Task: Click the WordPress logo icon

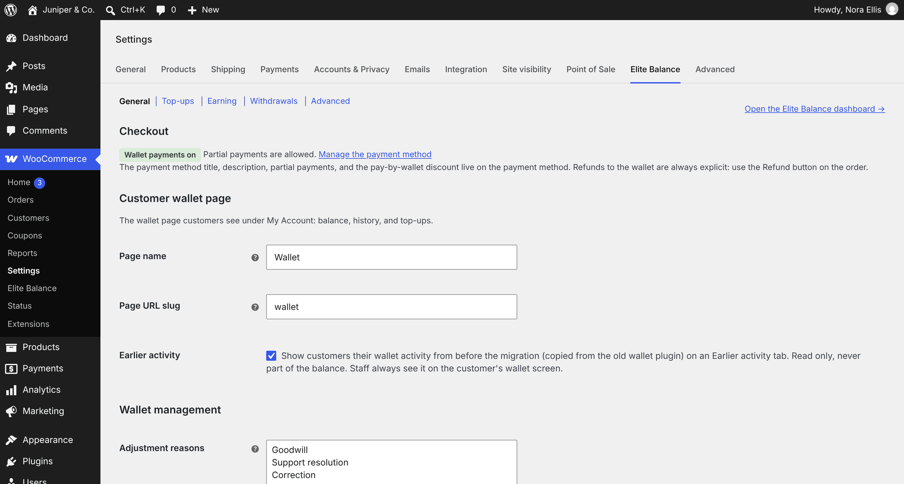Action: (11, 10)
